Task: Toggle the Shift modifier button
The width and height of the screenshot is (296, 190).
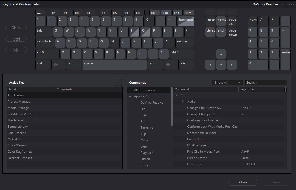Action: point(16,28)
